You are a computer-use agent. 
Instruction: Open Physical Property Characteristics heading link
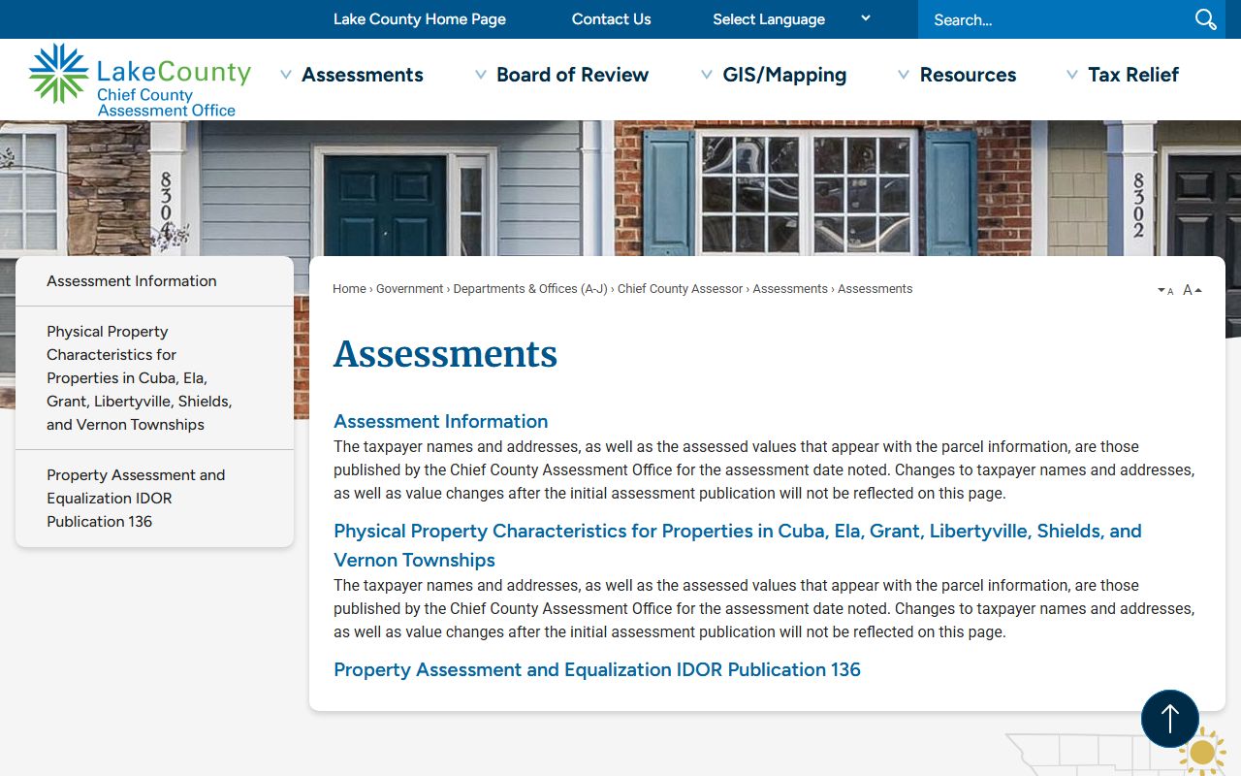point(738,545)
